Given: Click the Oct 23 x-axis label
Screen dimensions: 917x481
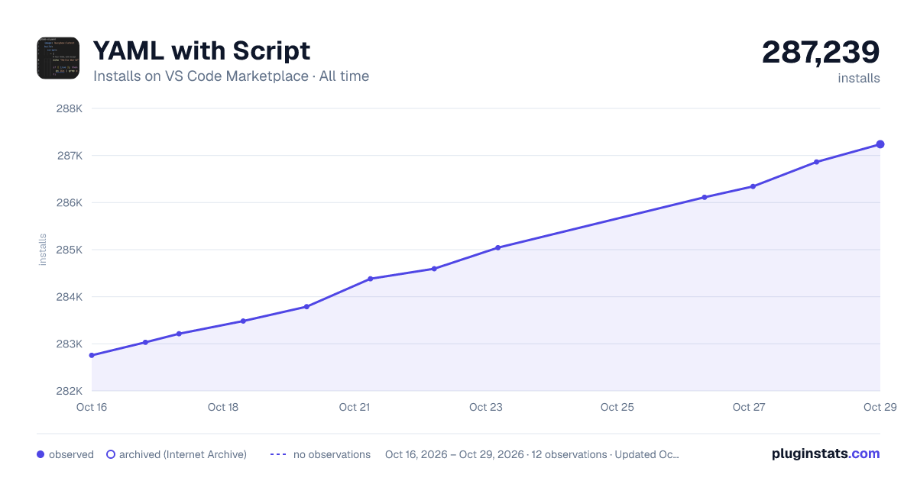Looking at the screenshot, I should (486, 407).
